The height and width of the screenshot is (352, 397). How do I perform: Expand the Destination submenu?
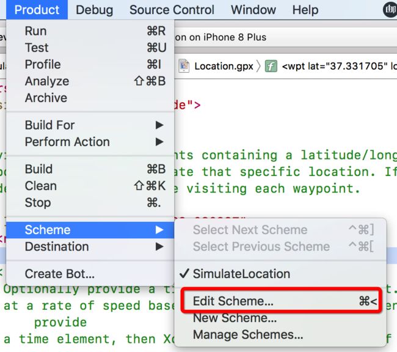[90, 246]
